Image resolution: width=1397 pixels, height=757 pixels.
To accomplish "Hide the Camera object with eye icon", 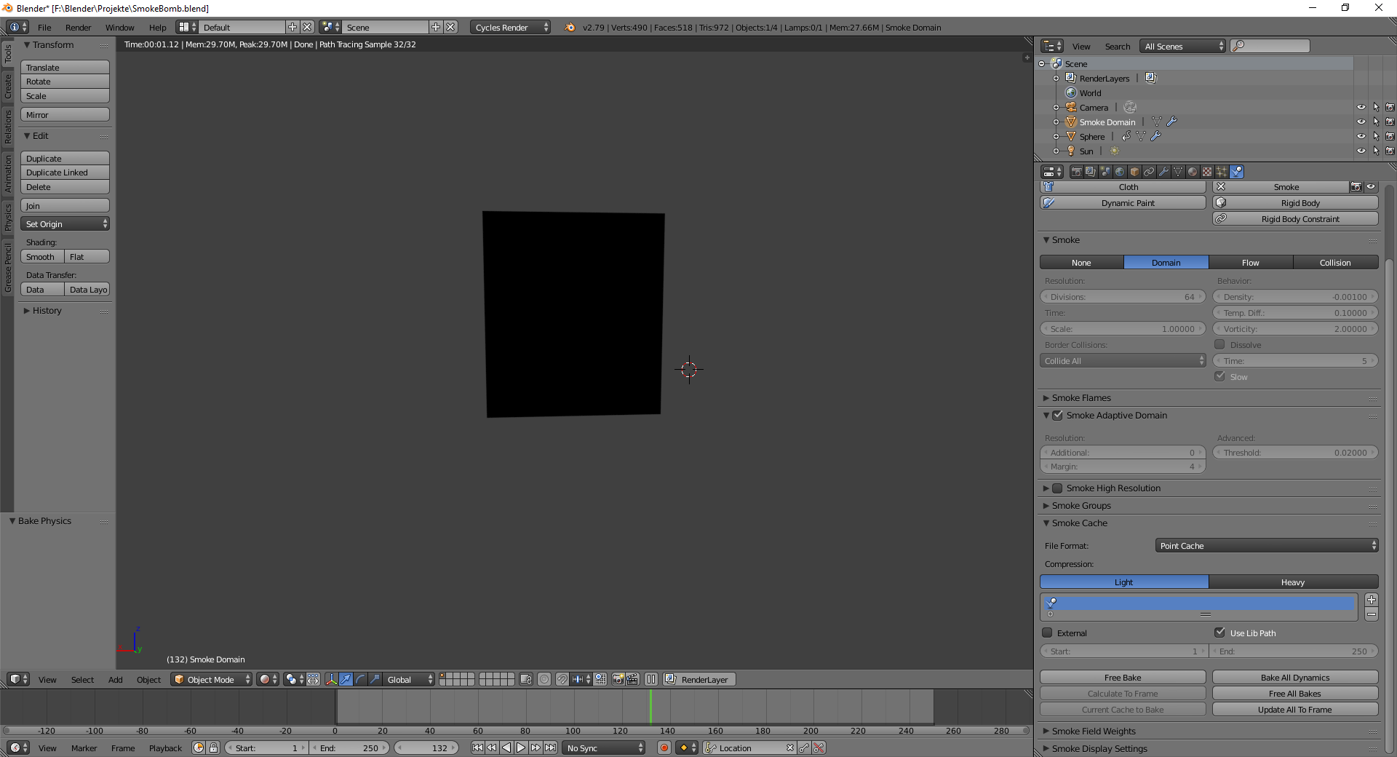I will (1361, 107).
